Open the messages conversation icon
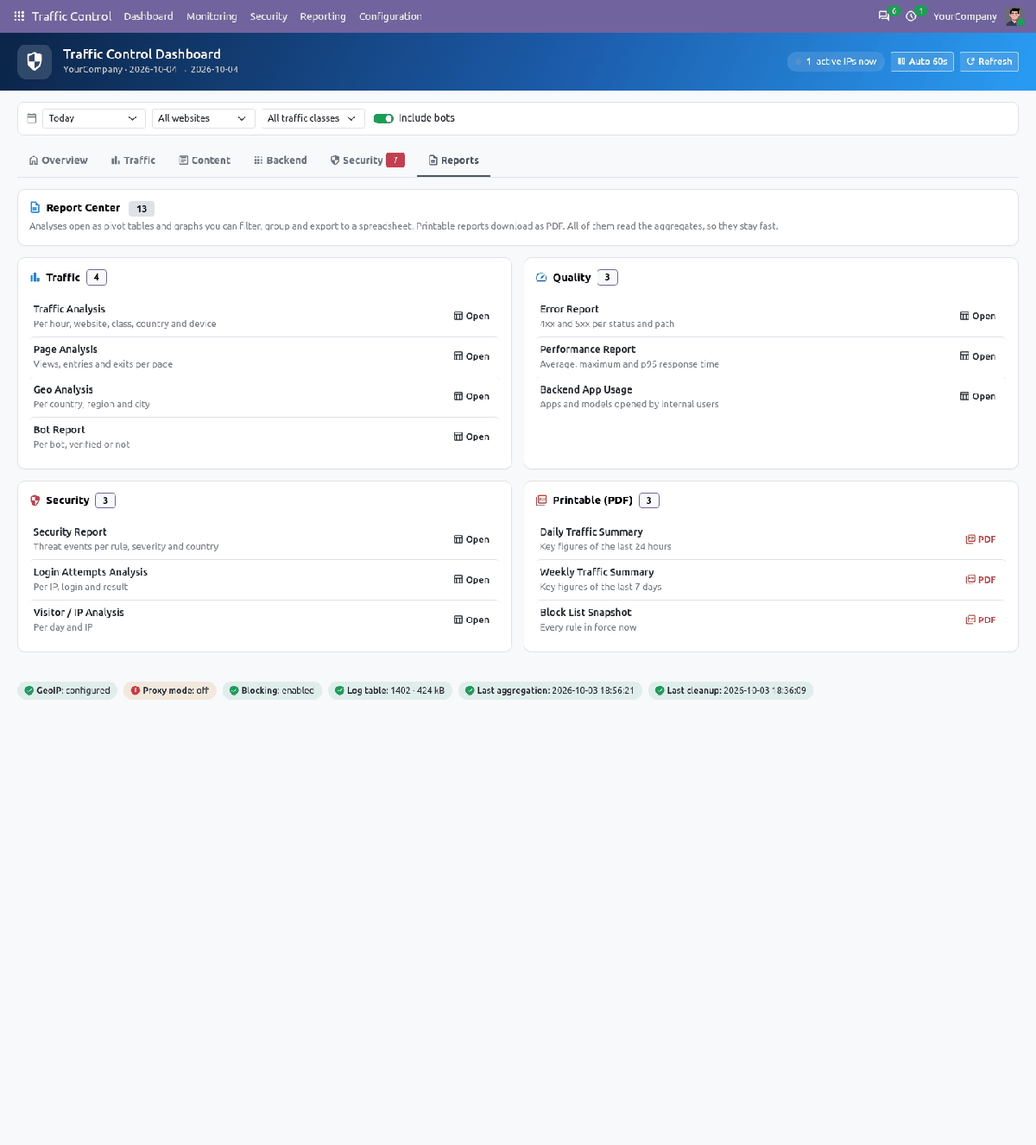1036x1145 pixels. (x=884, y=16)
